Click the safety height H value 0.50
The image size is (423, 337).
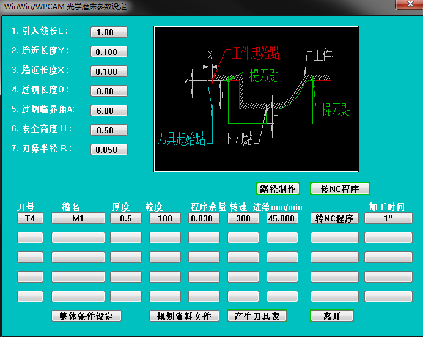[109, 130]
